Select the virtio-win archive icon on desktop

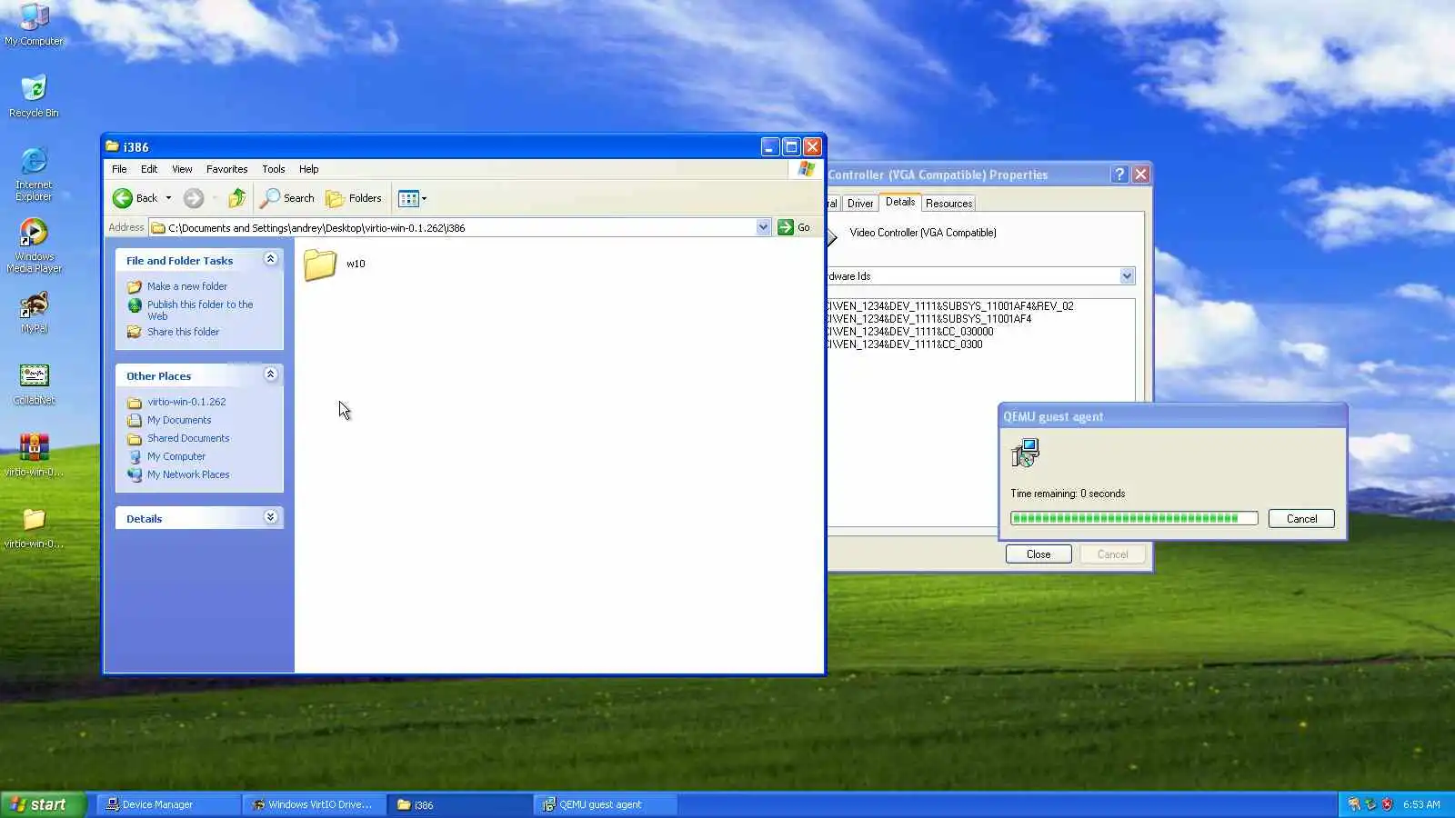coord(34,455)
